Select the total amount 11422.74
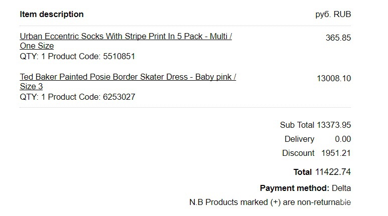 (x=333, y=172)
